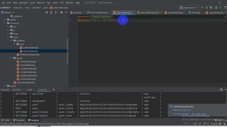Collapse the backend folder
Image resolution: width=227 pixels, height=127 pixels.
click(x=11, y=41)
